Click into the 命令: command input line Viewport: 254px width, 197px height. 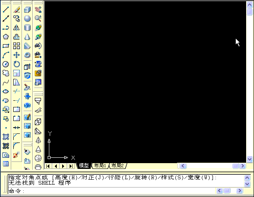(112, 191)
